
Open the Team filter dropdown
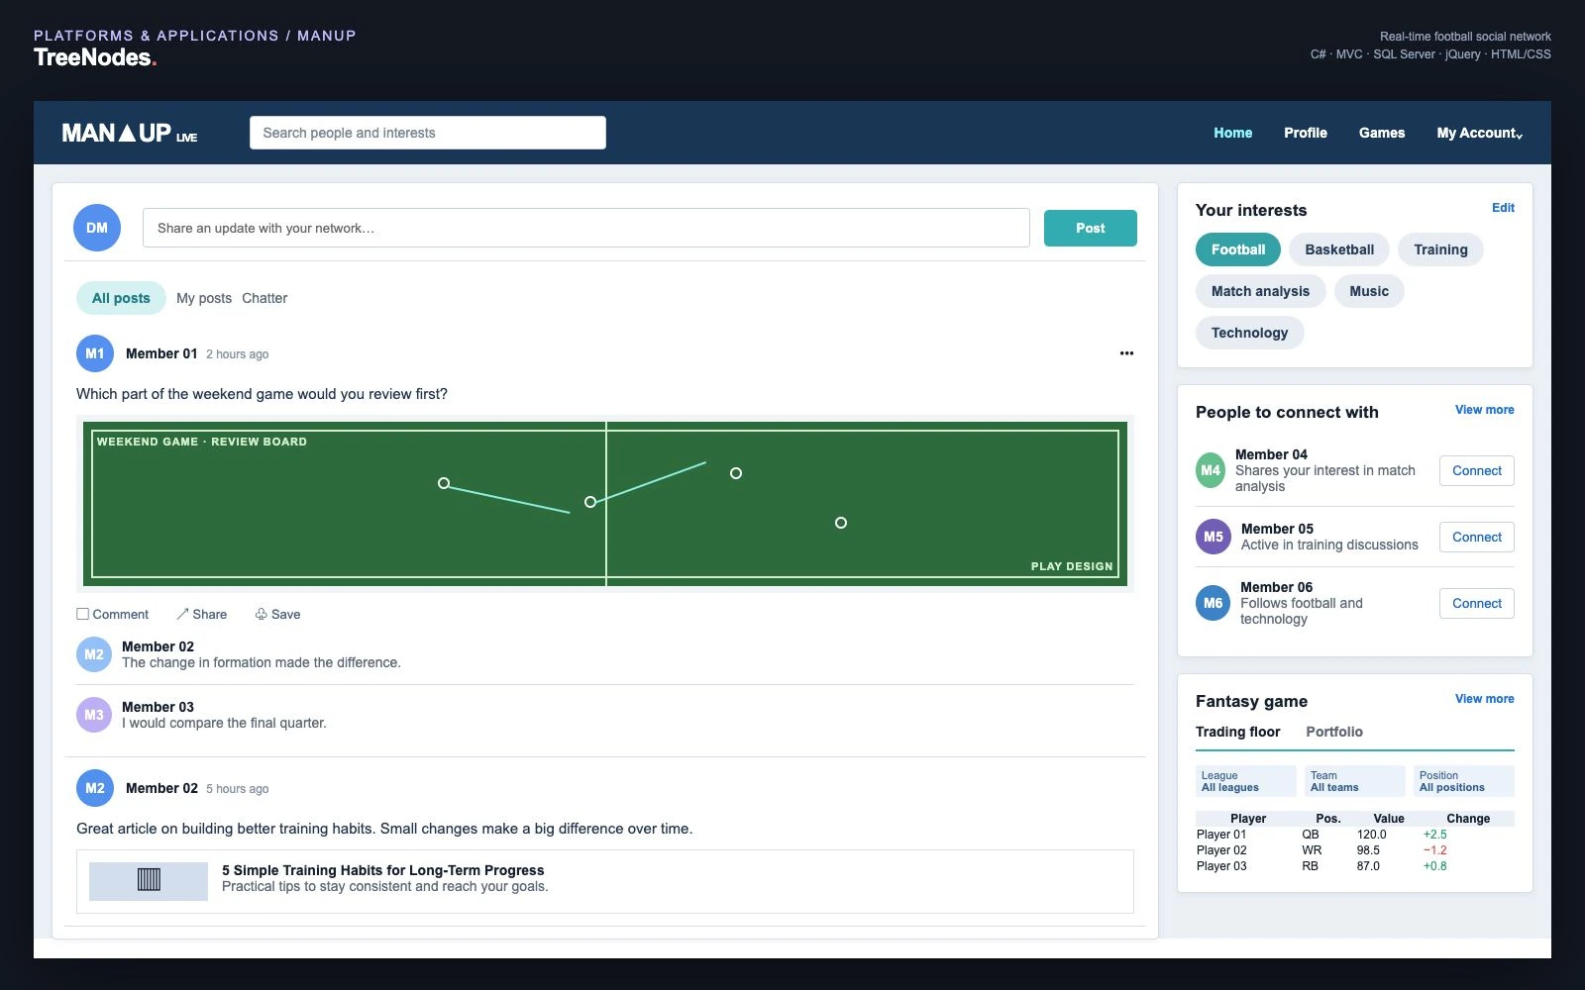click(1355, 781)
